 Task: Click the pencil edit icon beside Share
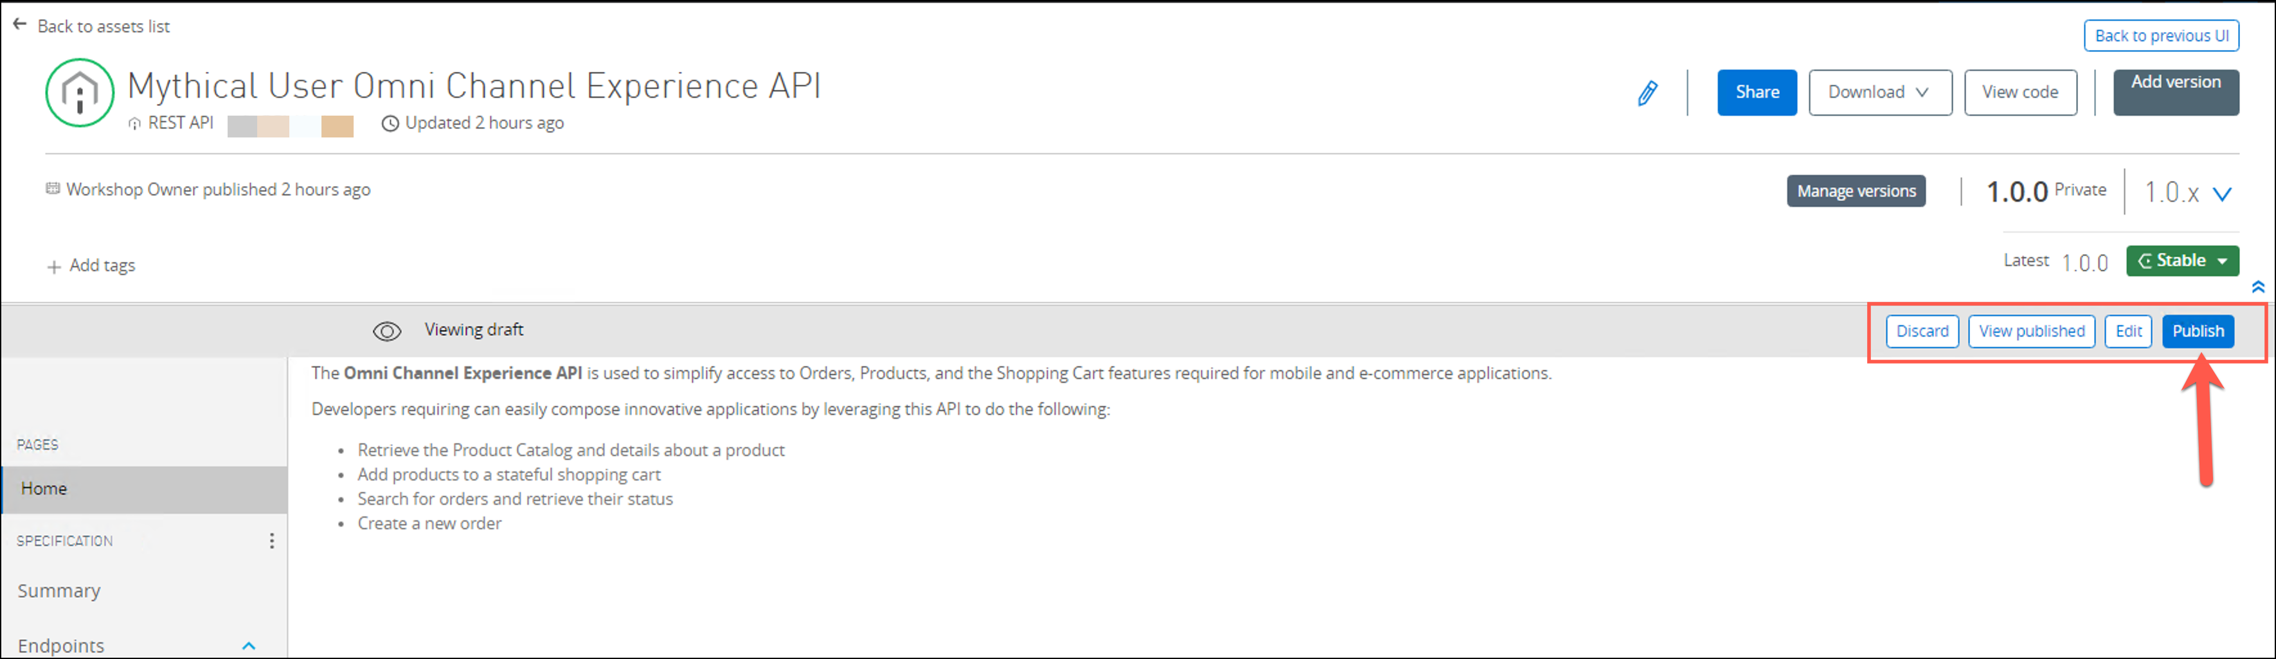coord(1647,92)
